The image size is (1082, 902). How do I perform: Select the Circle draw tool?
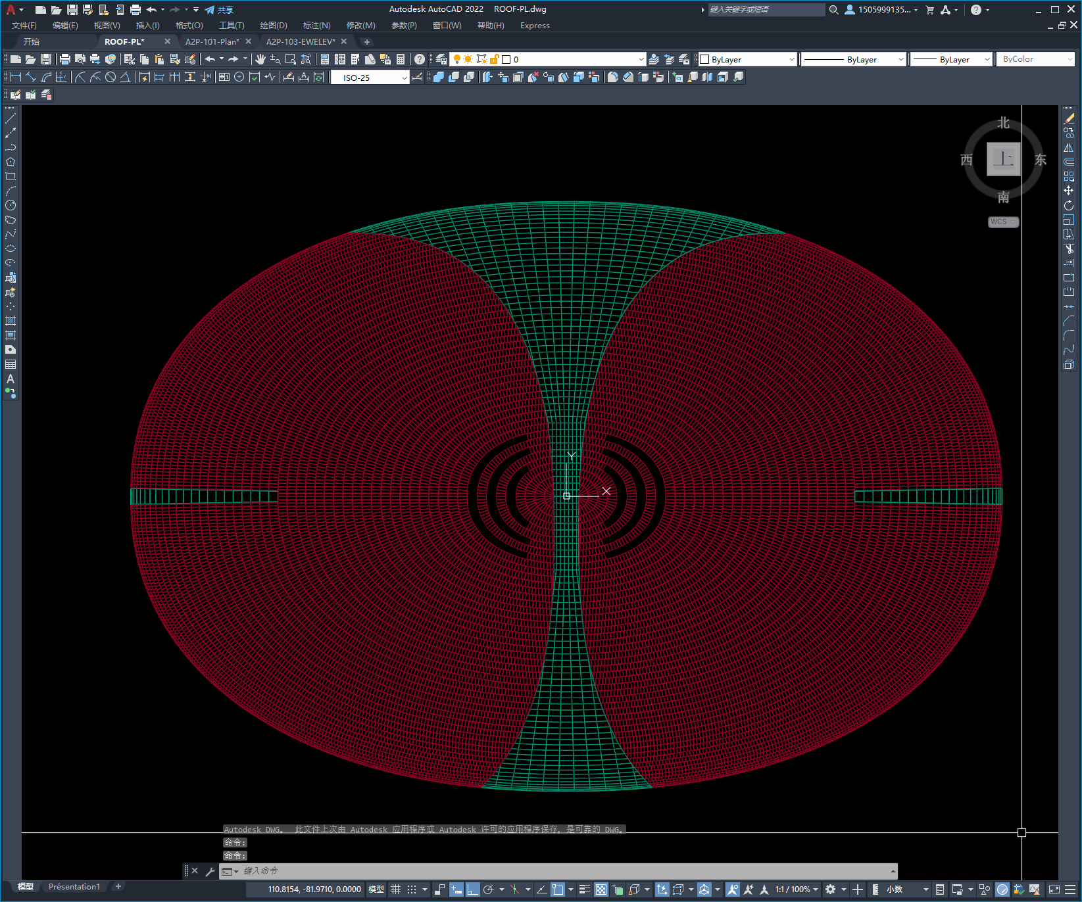[x=11, y=205]
